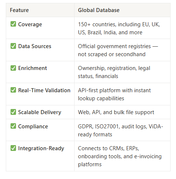Screen dimensions: 176x179
Task: Select the Global Database column header
Action: (x=99, y=10)
